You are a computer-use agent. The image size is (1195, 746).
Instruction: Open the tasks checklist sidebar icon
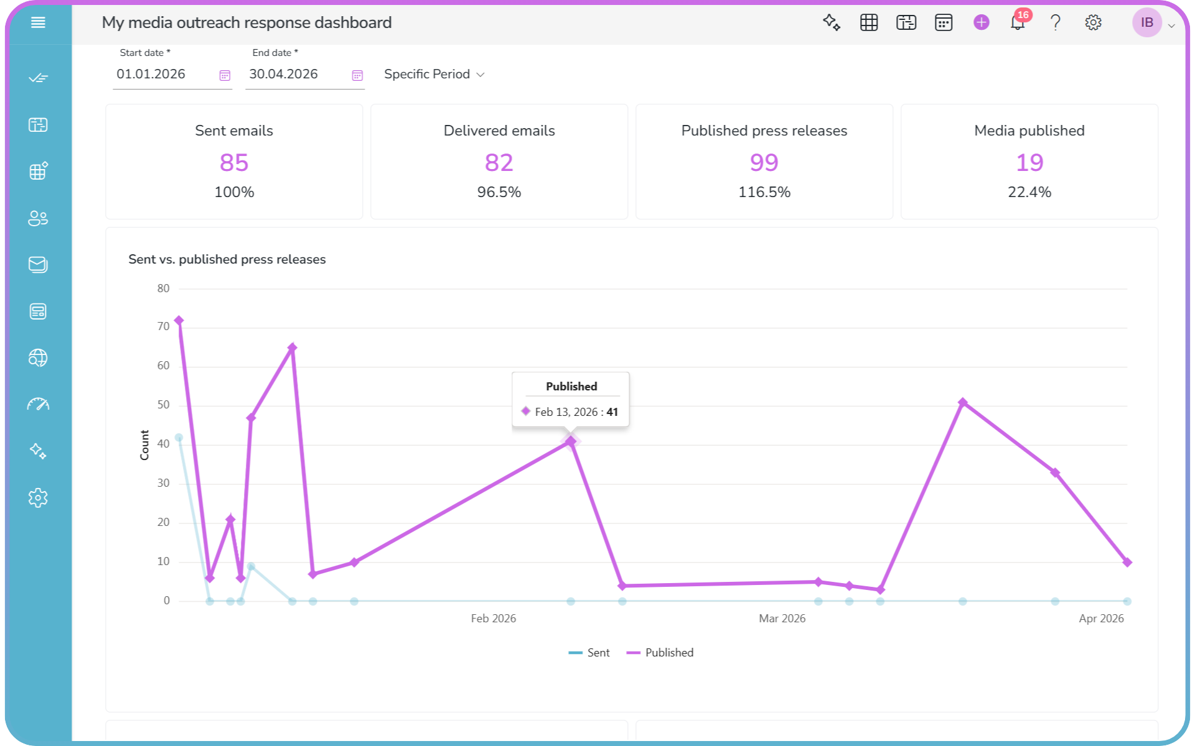[38, 78]
